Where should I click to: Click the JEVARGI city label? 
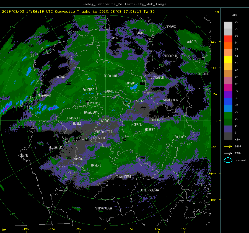point(171,27)
